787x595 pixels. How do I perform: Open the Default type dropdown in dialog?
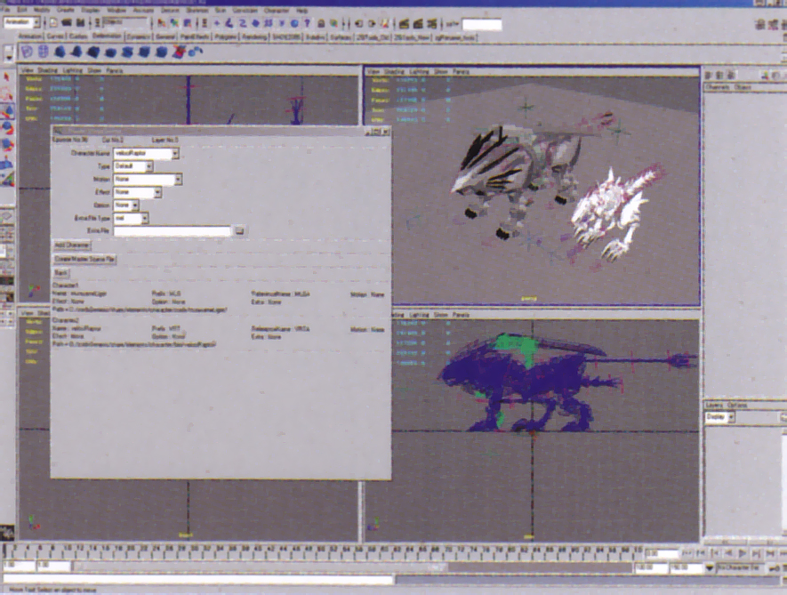(133, 166)
